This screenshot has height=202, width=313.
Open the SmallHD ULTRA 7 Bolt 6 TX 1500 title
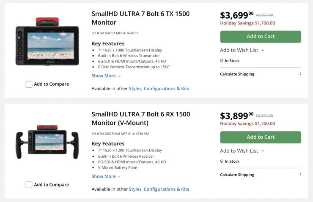pos(140,18)
